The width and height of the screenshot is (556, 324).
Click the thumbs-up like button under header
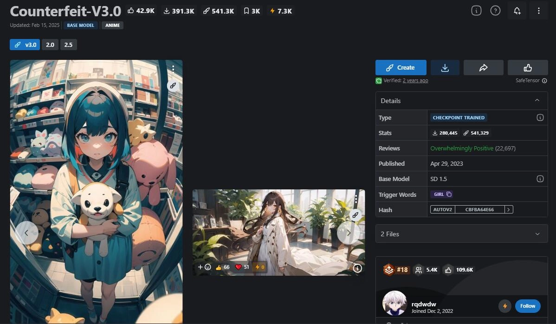click(x=527, y=68)
